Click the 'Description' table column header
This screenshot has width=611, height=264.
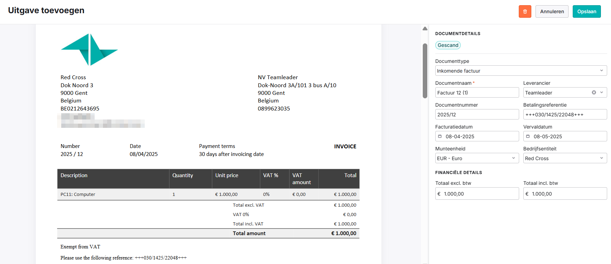pos(74,175)
